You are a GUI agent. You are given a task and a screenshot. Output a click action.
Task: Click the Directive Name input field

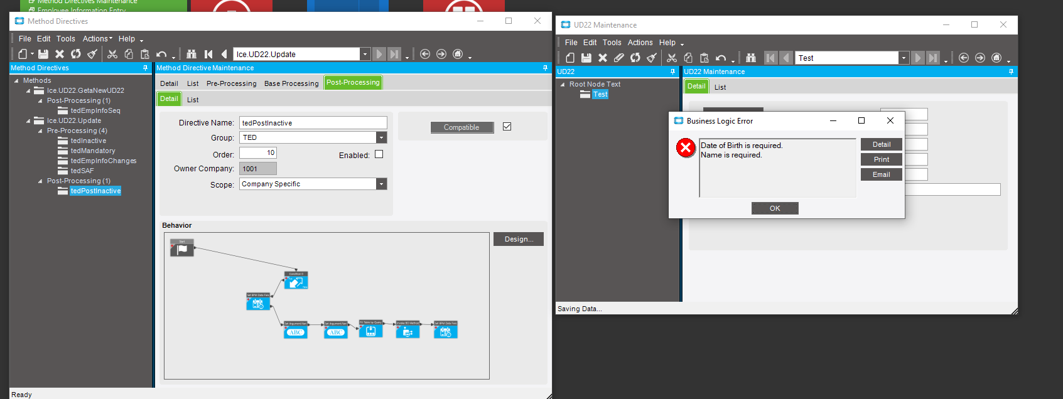tap(313, 123)
